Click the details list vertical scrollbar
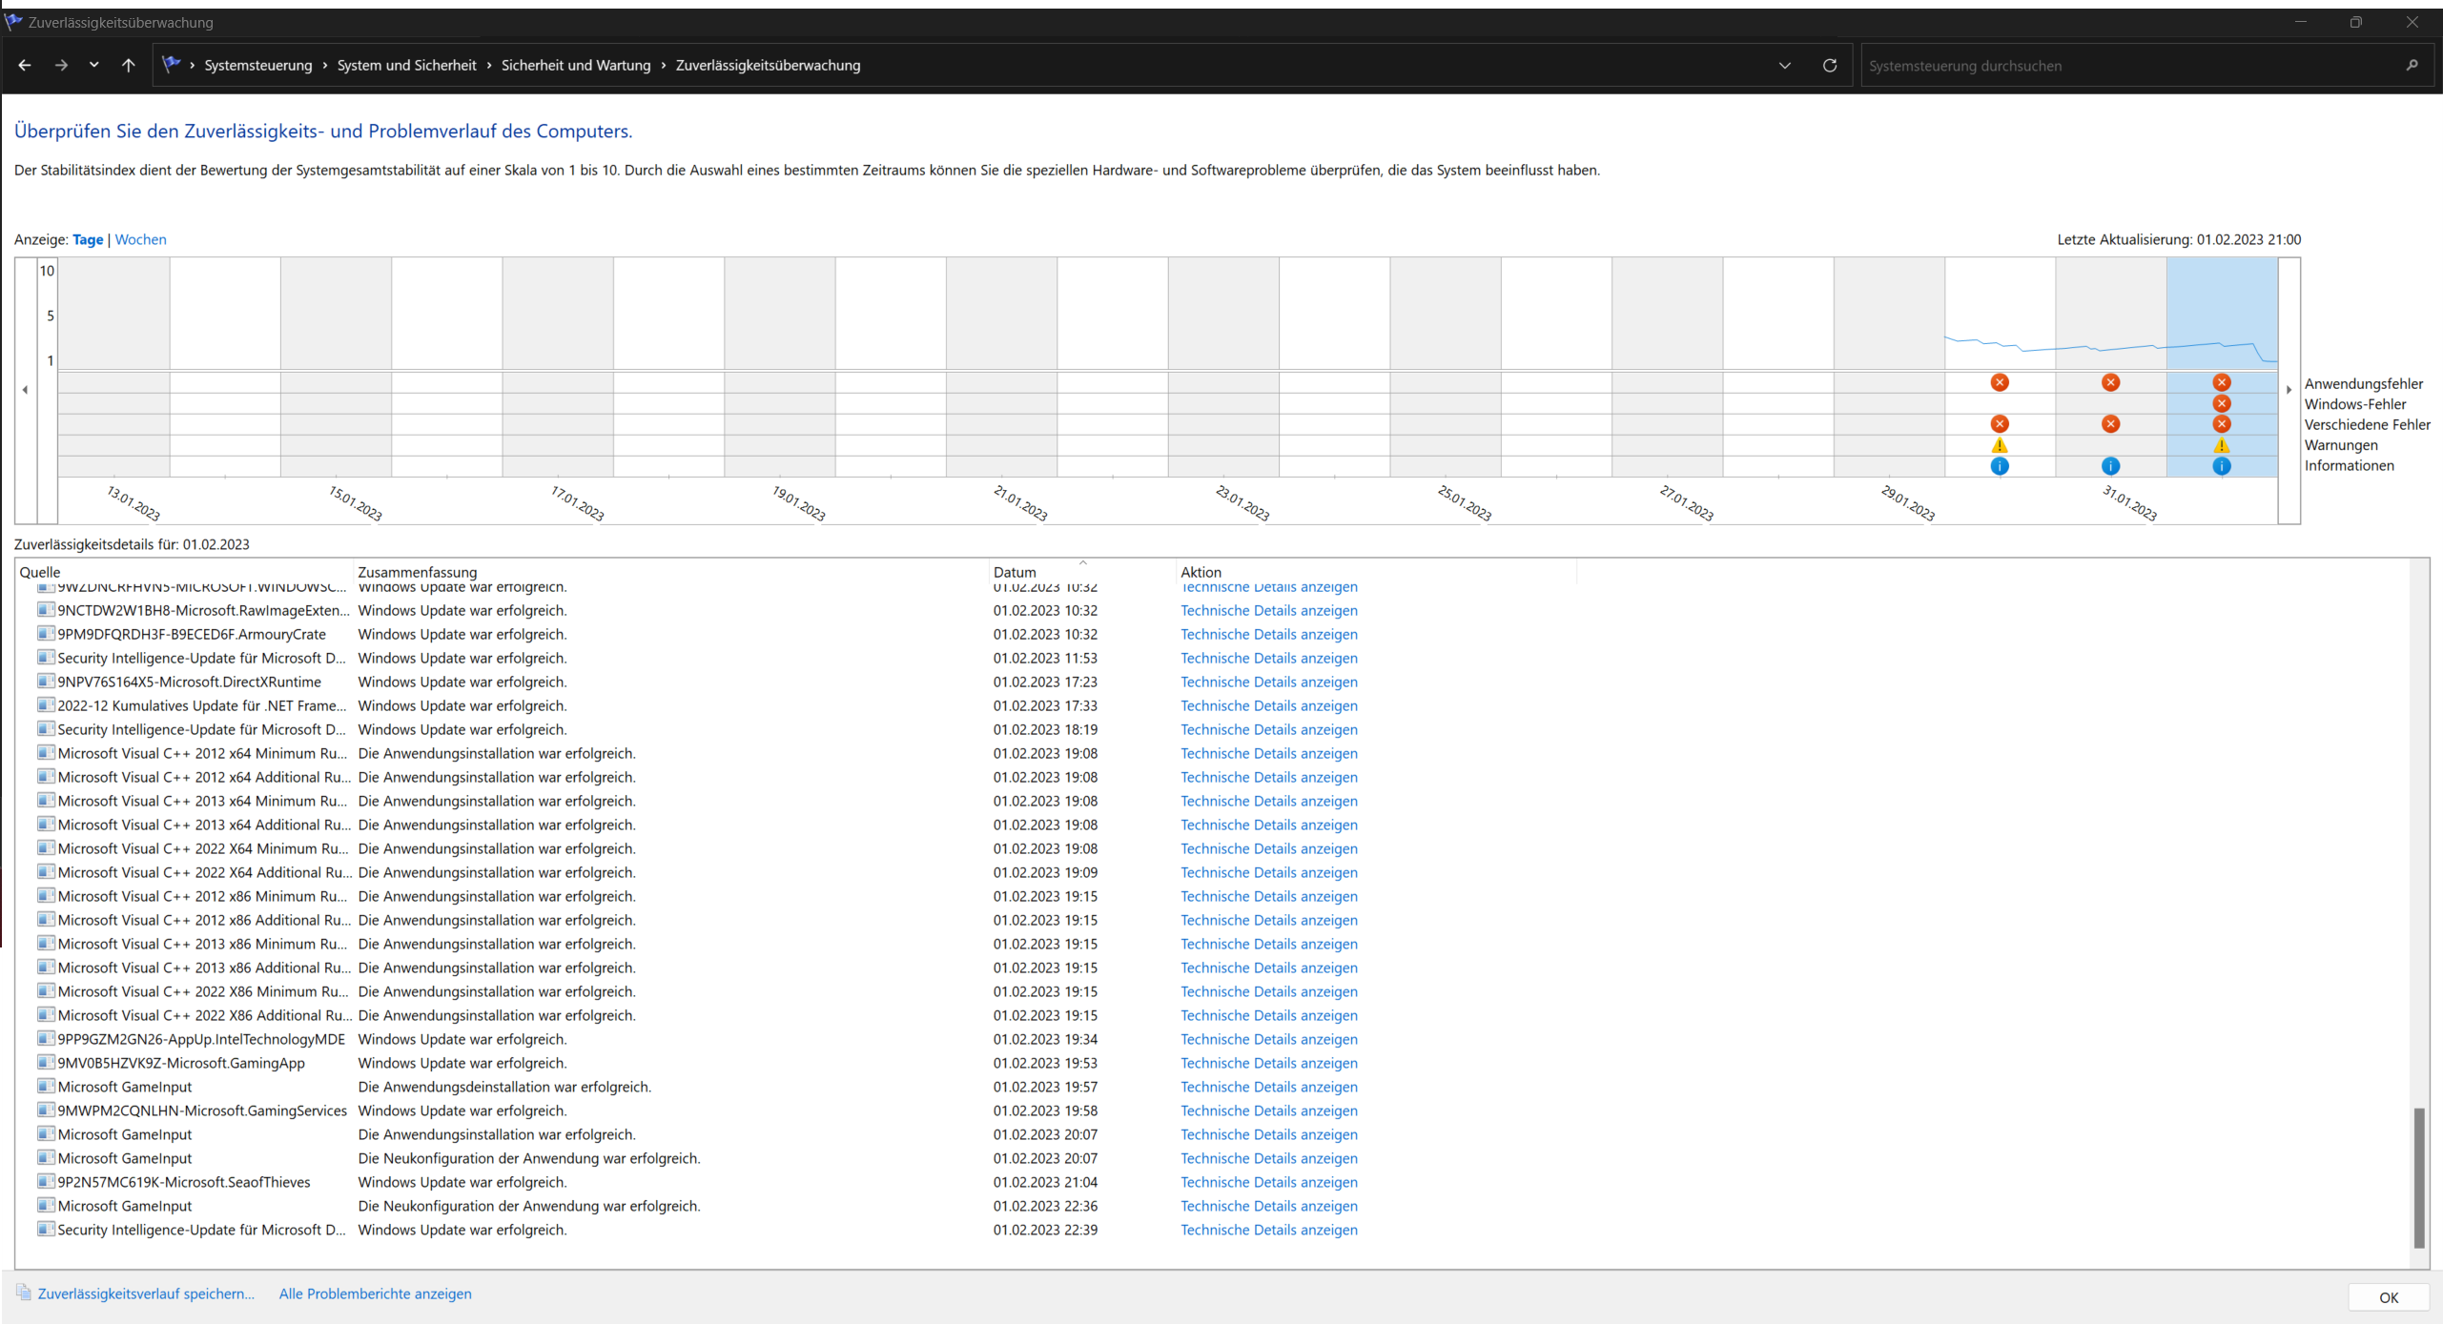 [x=2418, y=1177]
